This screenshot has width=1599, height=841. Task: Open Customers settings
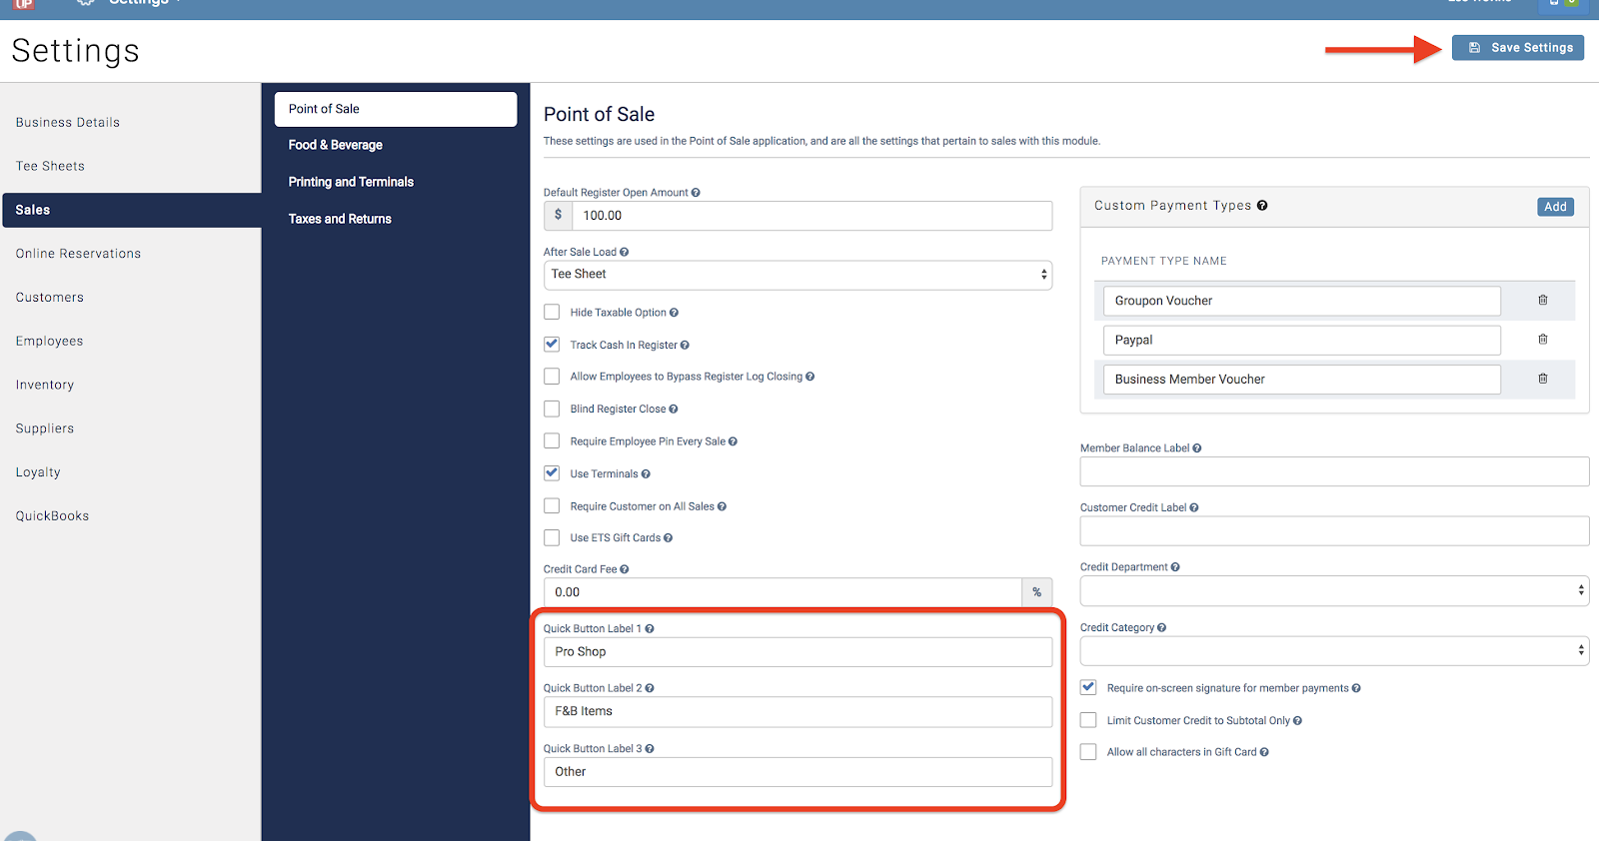(x=50, y=298)
